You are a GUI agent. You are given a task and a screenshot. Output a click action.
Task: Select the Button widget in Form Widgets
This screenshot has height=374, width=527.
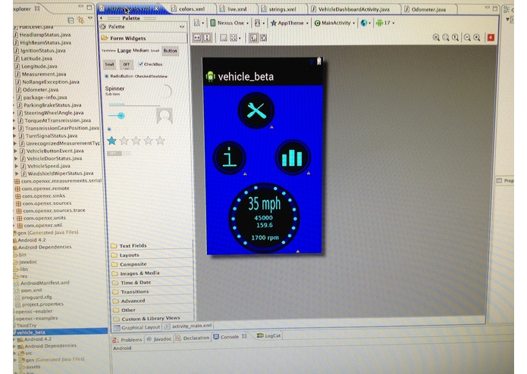pos(171,51)
